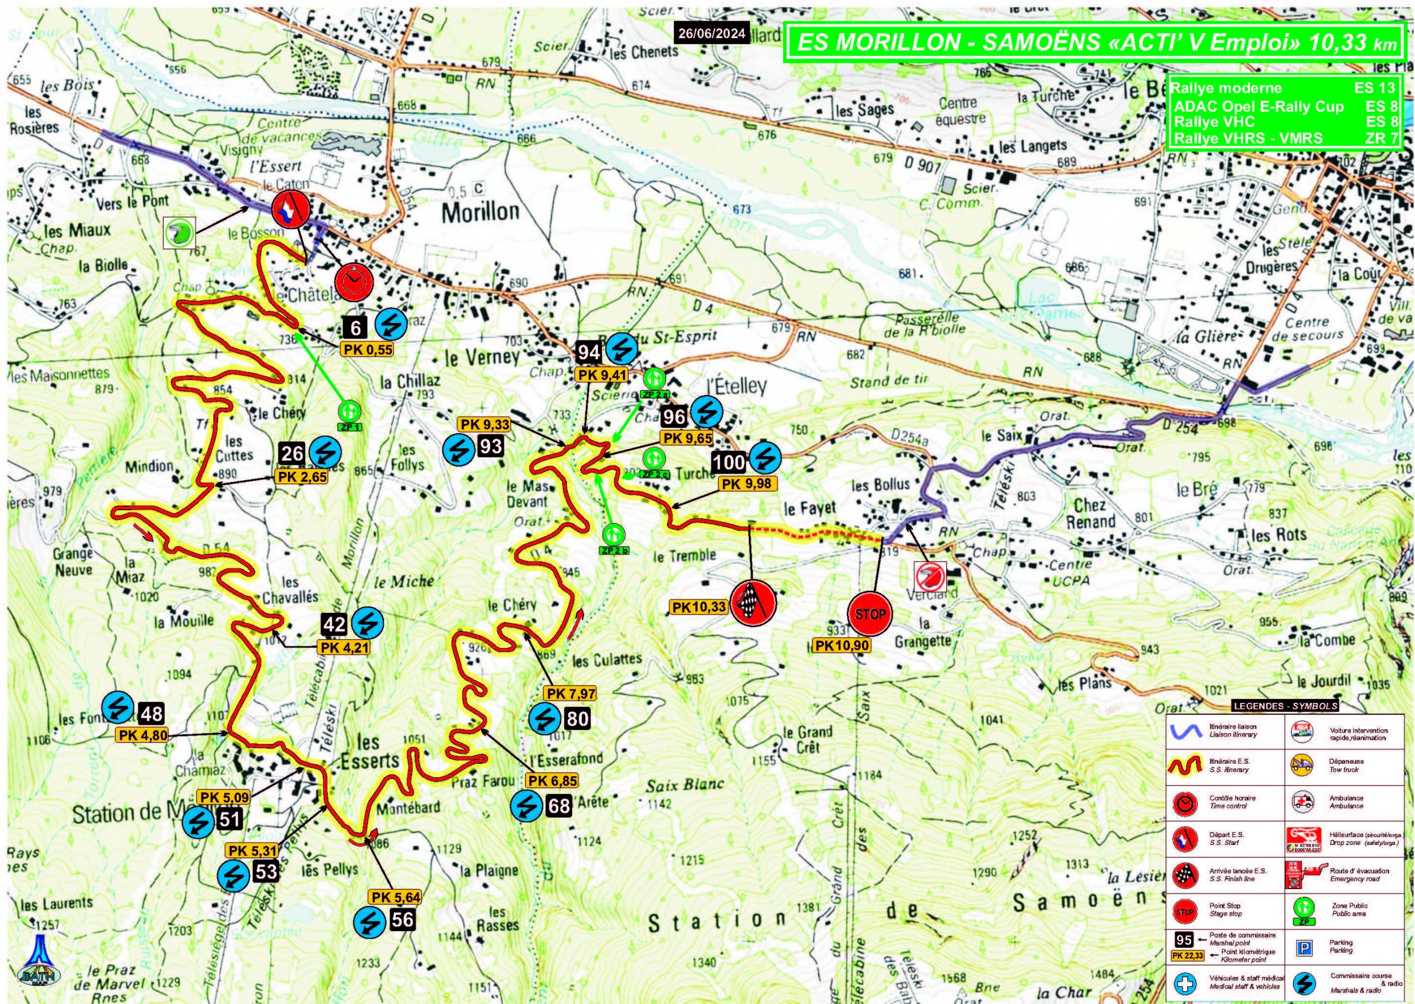Click the marshal point 95 sample box in the legend

click(1184, 940)
